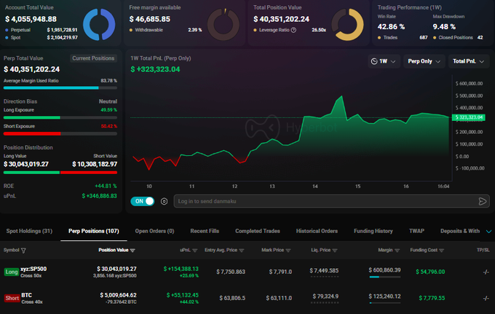This screenshot has height=314, width=495.
Task: Go to the Recent Fills tab
Action: click(x=205, y=231)
